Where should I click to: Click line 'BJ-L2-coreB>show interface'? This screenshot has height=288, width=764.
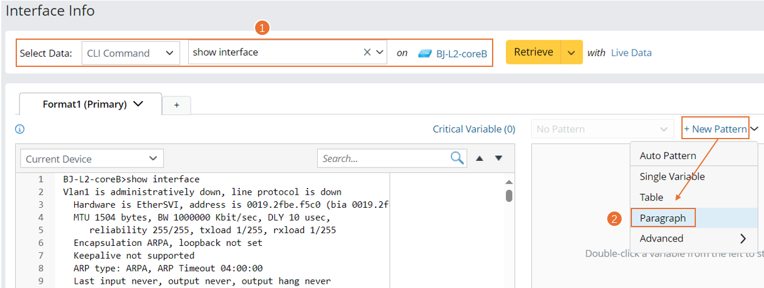[131, 179]
